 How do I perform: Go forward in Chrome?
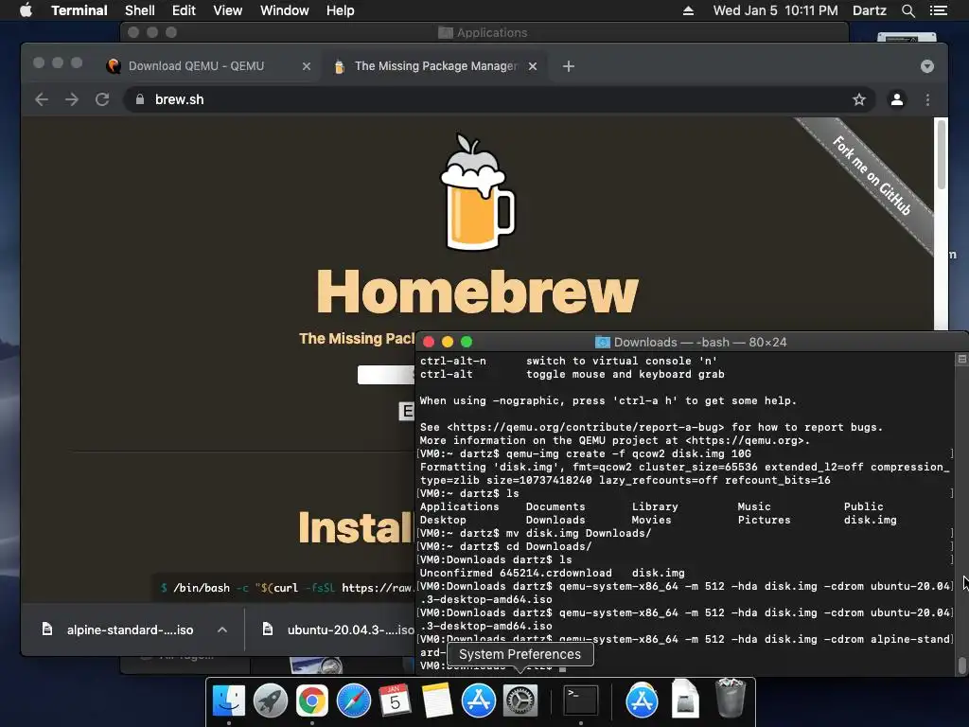pos(72,99)
